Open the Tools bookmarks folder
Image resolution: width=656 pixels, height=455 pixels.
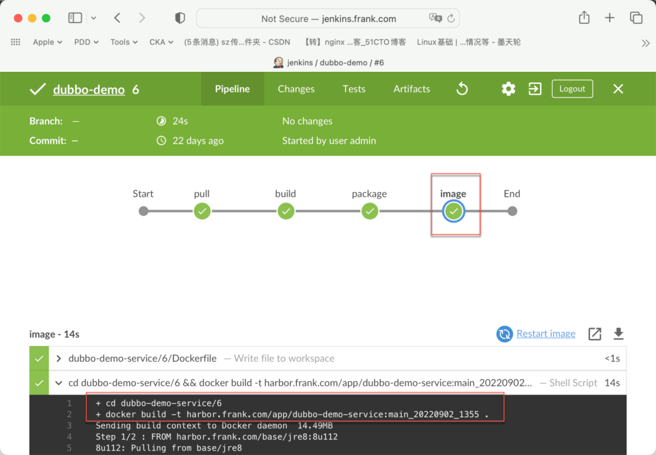(x=124, y=42)
